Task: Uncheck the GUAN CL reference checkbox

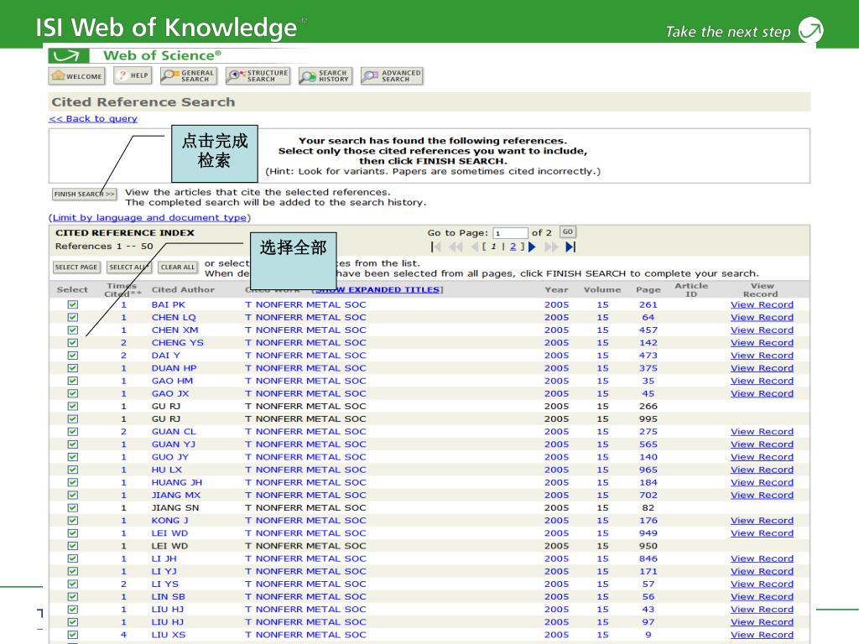Action: pyautogui.click(x=73, y=432)
